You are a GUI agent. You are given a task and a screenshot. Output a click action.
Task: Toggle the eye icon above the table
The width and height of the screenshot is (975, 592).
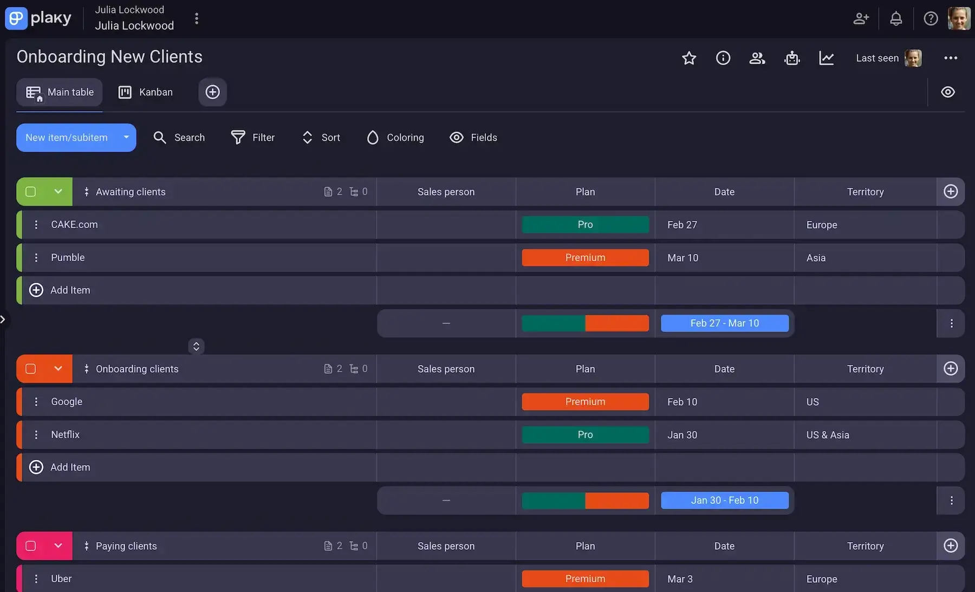[x=948, y=92]
